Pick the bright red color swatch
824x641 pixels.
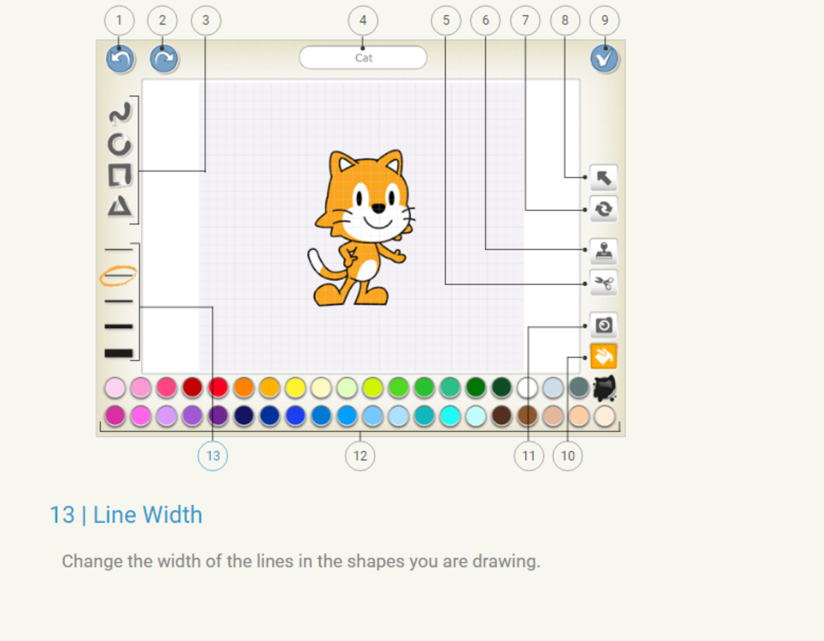(218, 388)
